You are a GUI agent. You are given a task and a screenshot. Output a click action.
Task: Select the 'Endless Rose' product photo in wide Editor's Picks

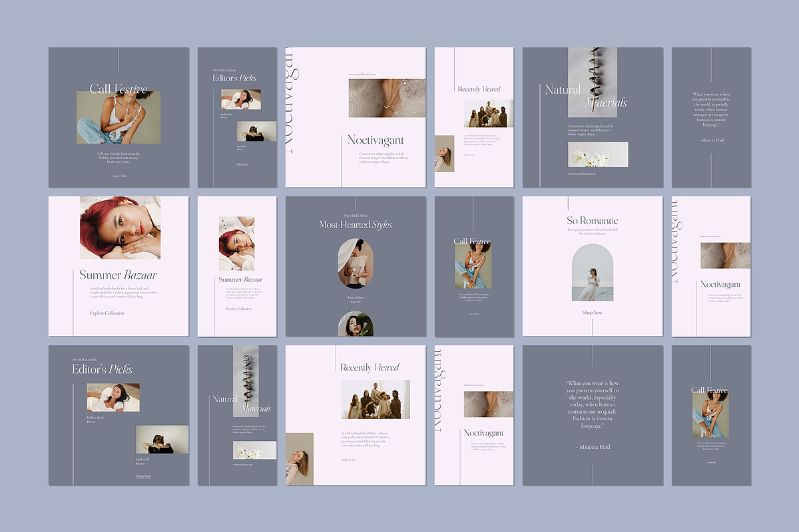pyautogui.click(x=113, y=398)
